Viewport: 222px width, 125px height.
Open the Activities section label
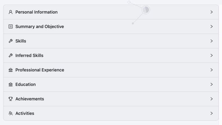coord(25,113)
